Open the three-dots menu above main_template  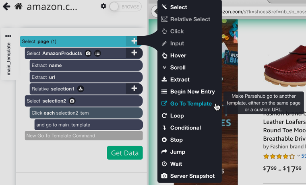click(8, 36)
